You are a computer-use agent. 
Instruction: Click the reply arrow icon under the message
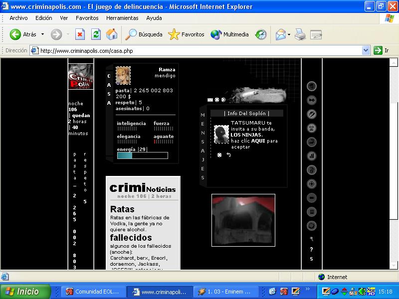(x=229, y=155)
